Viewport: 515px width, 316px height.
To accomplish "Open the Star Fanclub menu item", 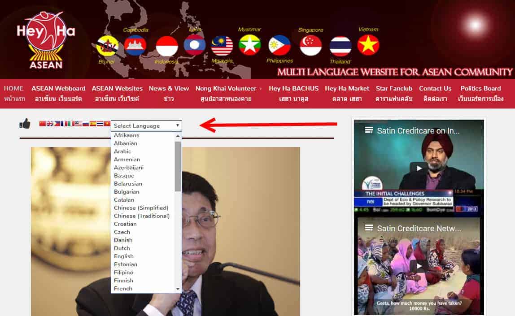I will click(394, 93).
